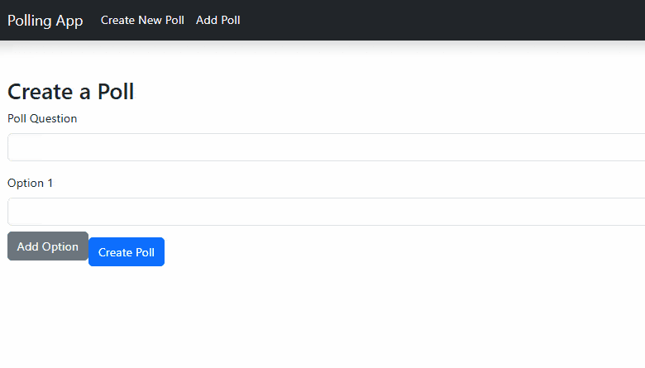This screenshot has height=368, width=645.
Task: Go to Add Poll in navbar
Action: (x=218, y=21)
